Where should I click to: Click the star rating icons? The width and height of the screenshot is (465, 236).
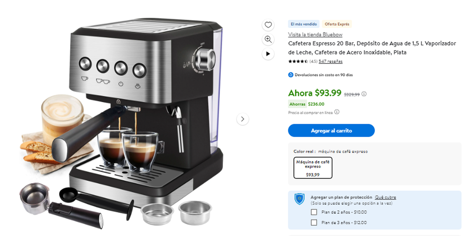tap(298, 62)
